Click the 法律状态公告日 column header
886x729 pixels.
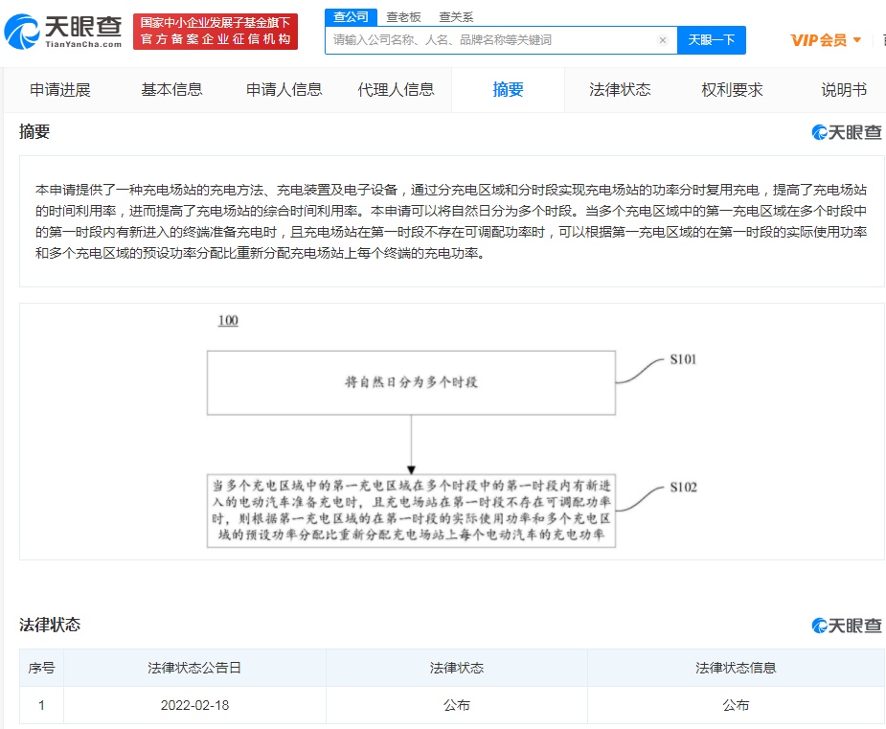pyautogui.click(x=194, y=668)
